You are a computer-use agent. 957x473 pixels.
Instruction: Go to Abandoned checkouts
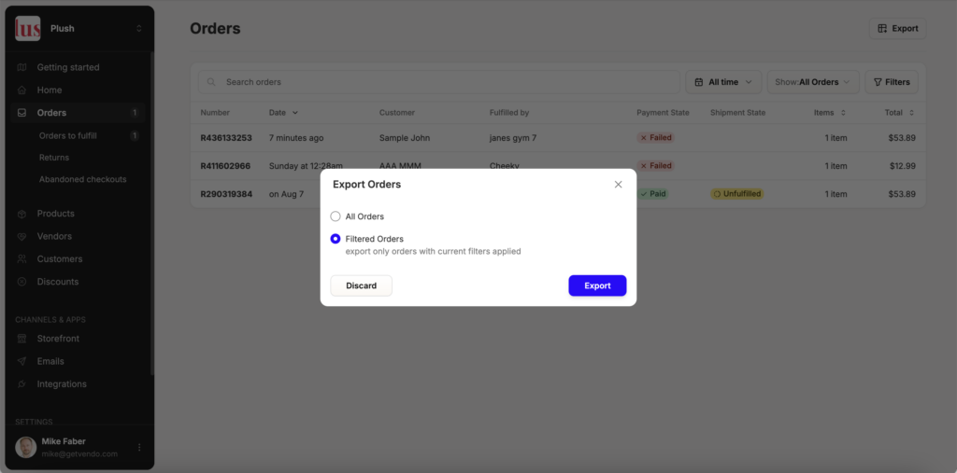[x=83, y=179]
